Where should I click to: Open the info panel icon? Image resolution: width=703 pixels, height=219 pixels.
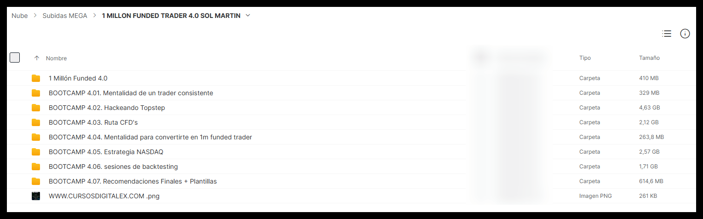(x=685, y=34)
